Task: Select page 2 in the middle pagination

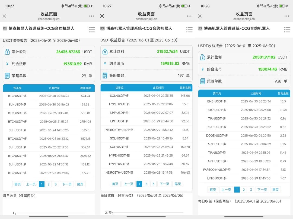Action: (x=146, y=184)
